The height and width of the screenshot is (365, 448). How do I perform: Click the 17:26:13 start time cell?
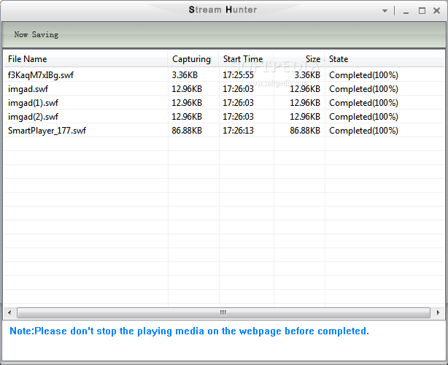tap(238, 131)
